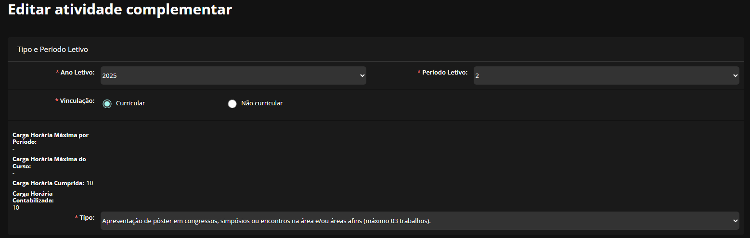The image size is (750, 238).
Task: Click the Vinculação field label
Action: point(77,101)
